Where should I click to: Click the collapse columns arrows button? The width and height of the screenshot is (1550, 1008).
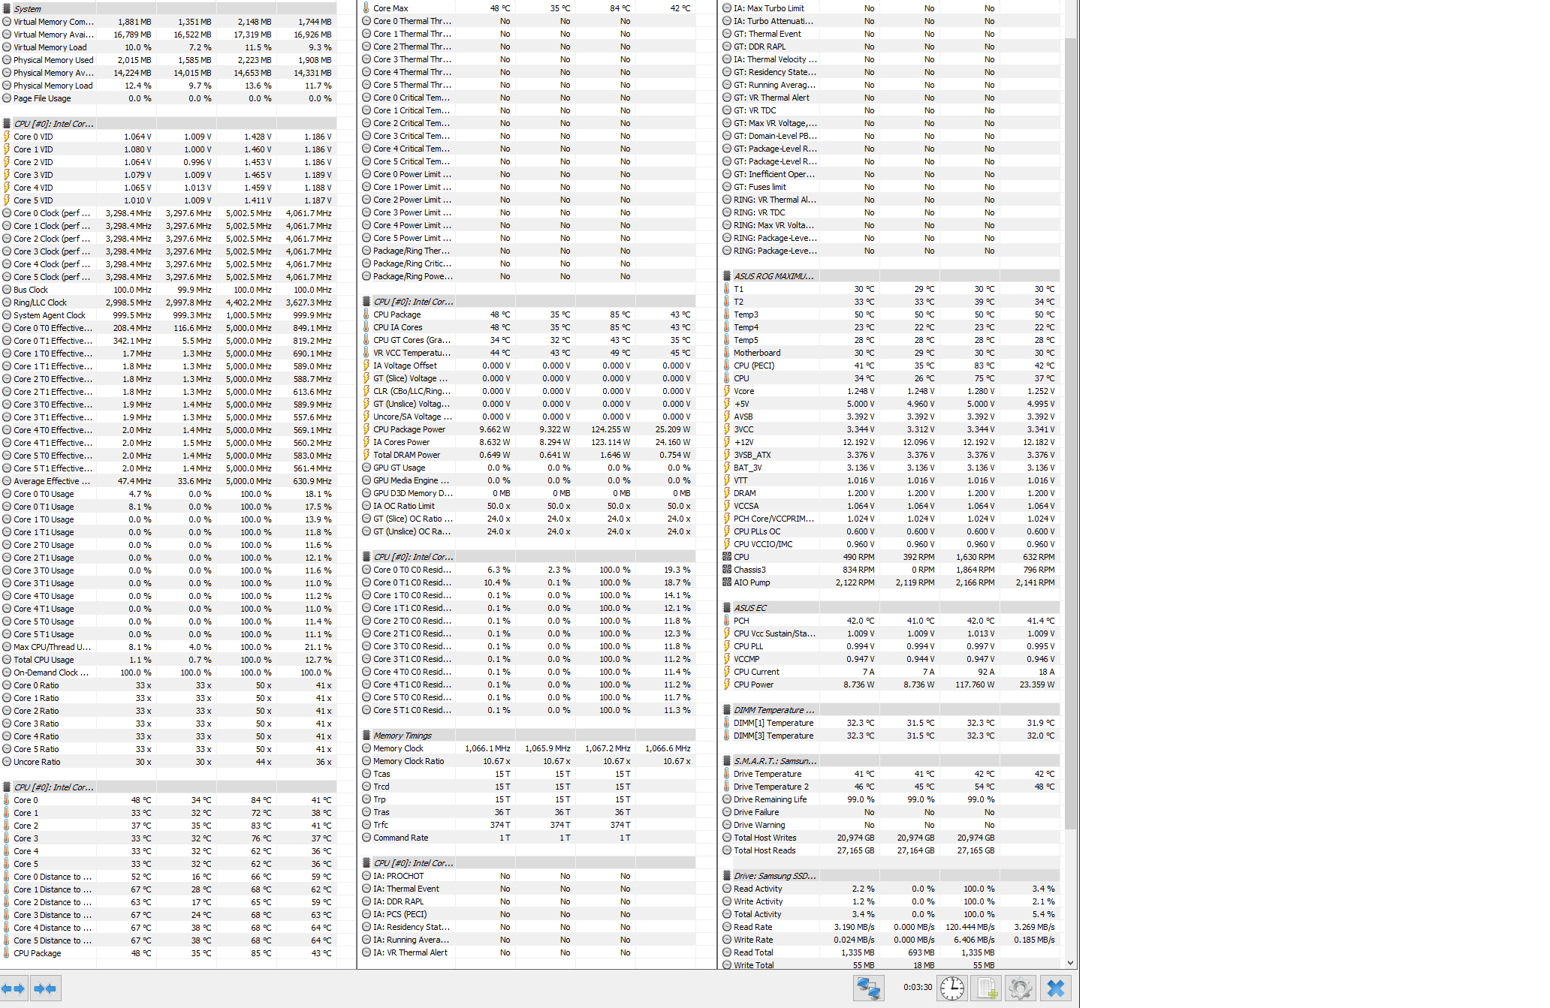45,988
